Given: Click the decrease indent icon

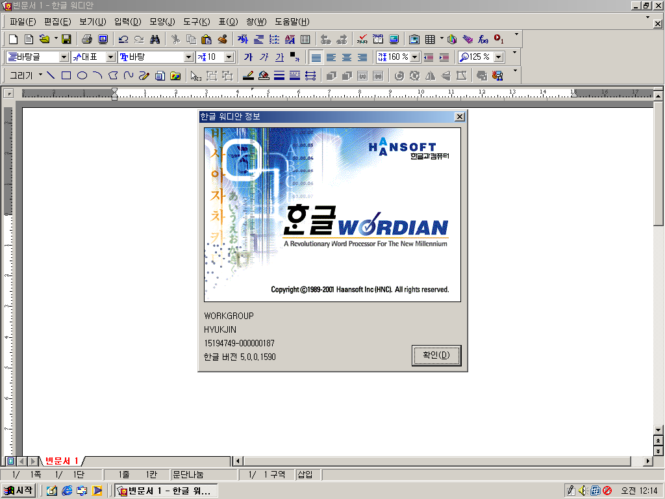Looking at the screenshot, I should click(x=429, y=57).
